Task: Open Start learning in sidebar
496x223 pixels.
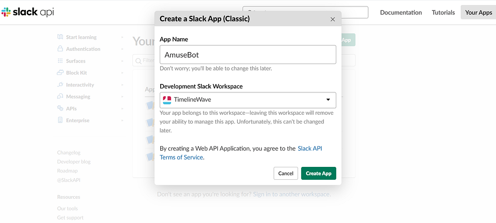Action: coord(81,37)
